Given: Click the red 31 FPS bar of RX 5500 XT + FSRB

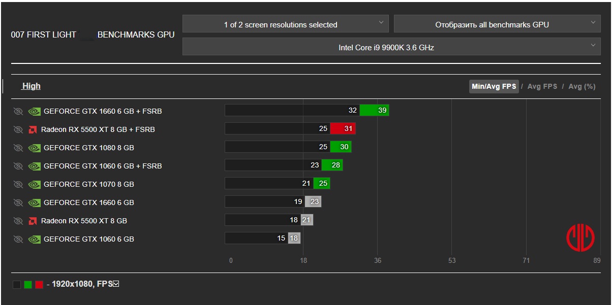Looking at the screenshot, I should pyautogui.click(x=343, y=128).
